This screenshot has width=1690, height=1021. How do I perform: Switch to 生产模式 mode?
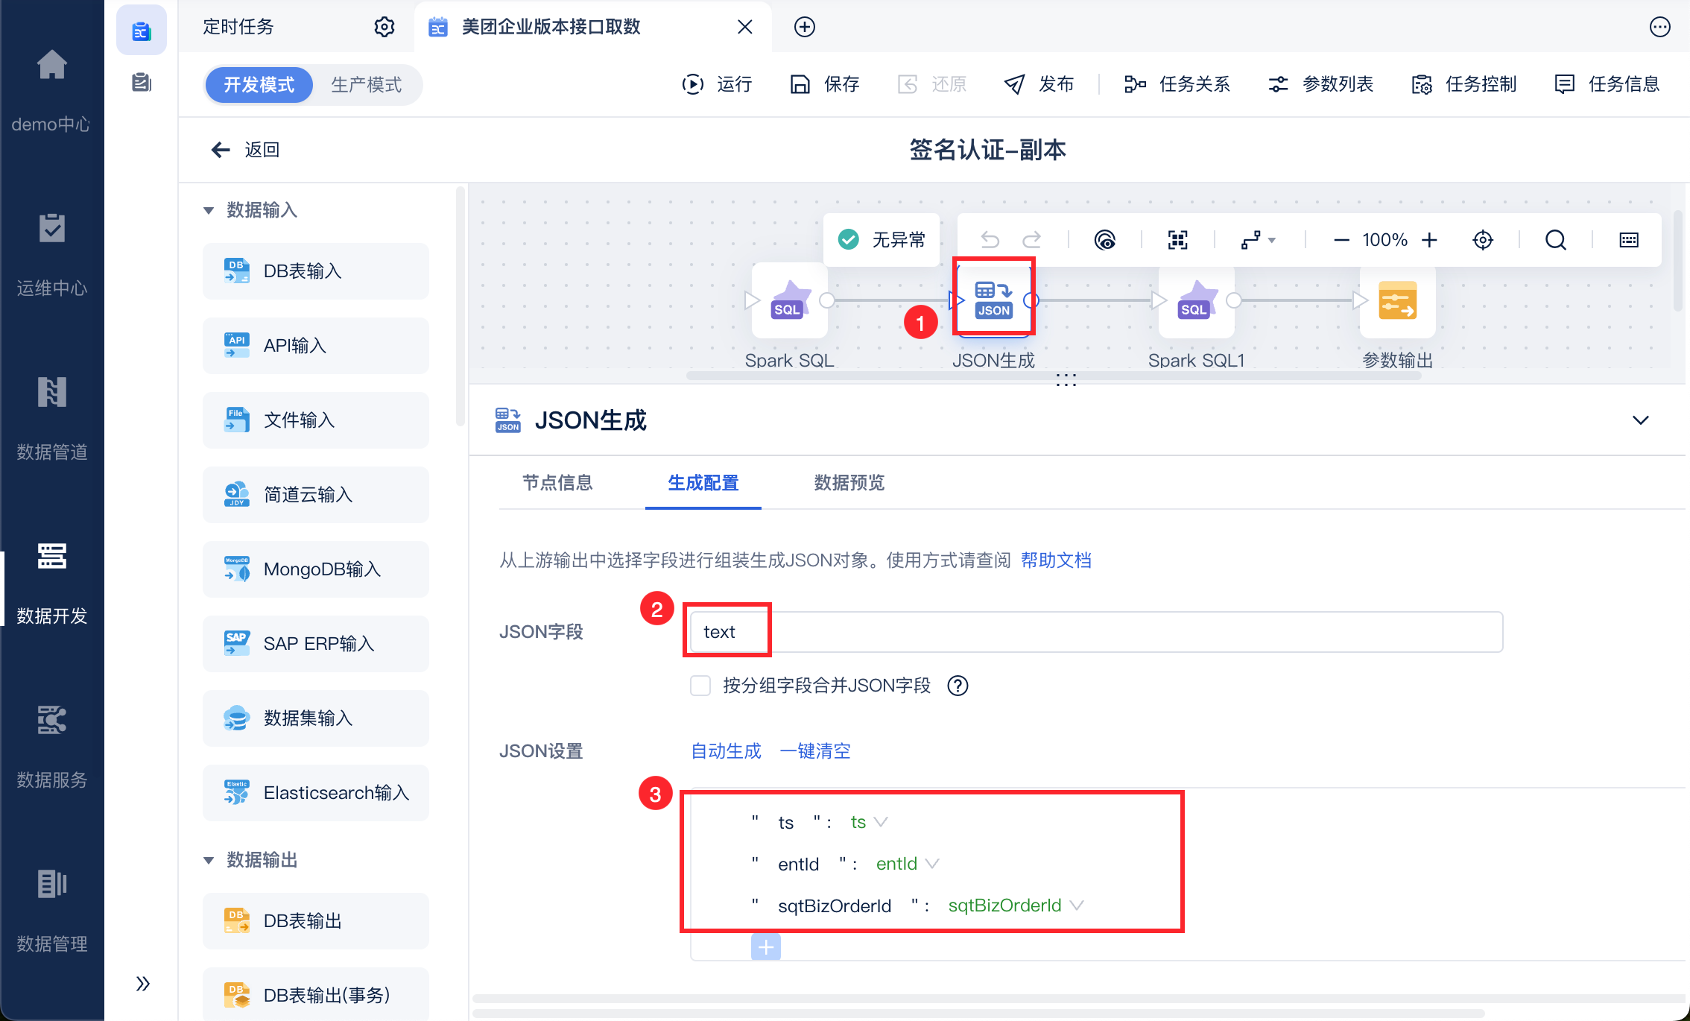point(366,85)
